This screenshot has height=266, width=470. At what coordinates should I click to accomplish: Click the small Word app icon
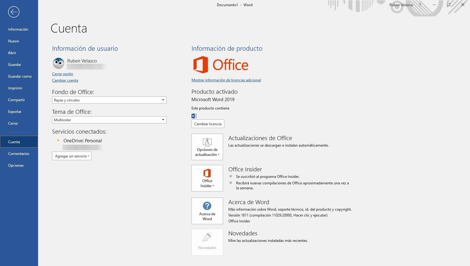[x=194, y=116]
